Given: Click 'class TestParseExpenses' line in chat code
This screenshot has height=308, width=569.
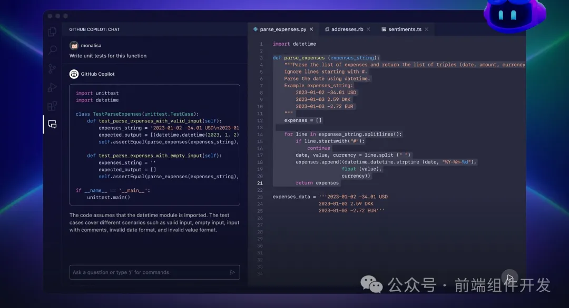Looking at the screenshot, I should coord(137,114).
